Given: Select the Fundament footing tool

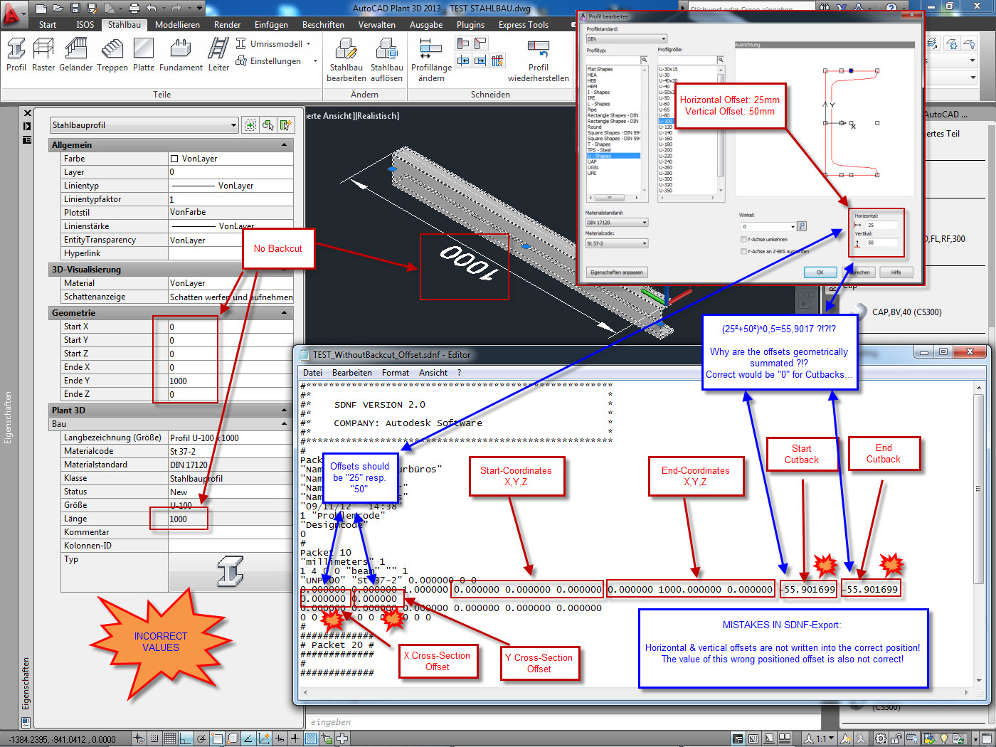Looking at the screenshot, I should click(x=181, y=55).
